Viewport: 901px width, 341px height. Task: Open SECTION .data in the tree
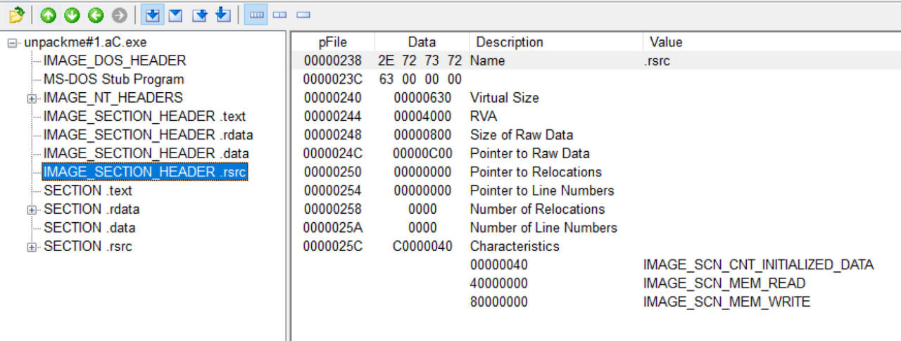[89, 228]
